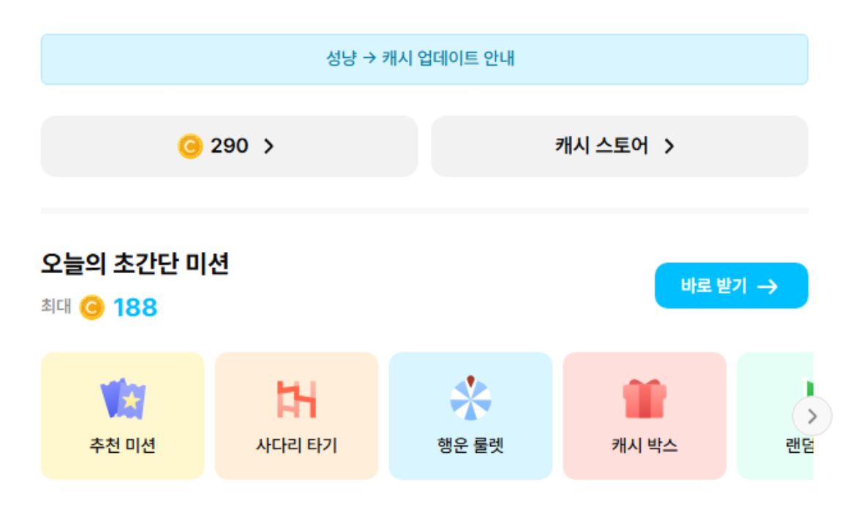
Task: Open the 캐시 스토어 button
Action: [602, 146]
